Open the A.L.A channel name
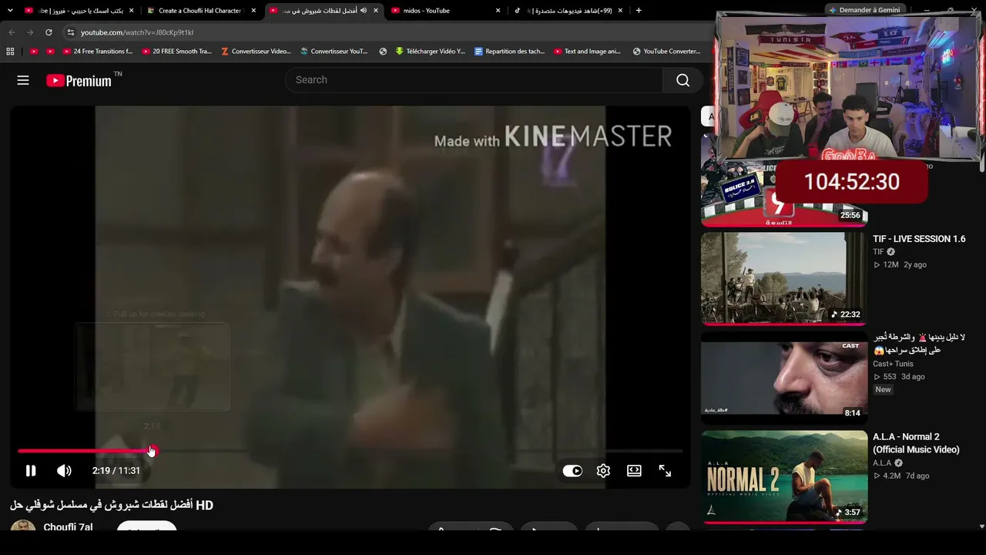Image resolution: width=986 pixels, height=555 pixels. point(882,463)
